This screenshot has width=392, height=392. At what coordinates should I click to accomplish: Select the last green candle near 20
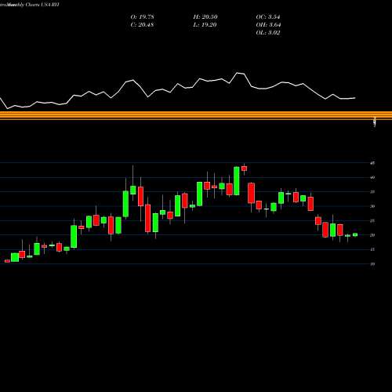[355, 234]
